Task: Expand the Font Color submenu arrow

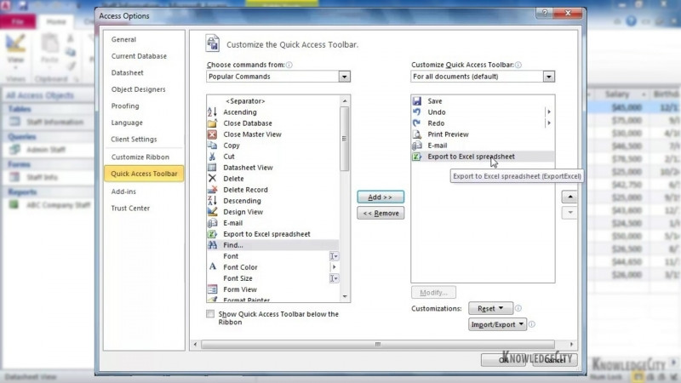Action: tap(334, 267)
